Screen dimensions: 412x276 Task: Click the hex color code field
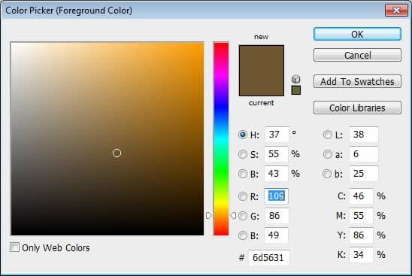click(x=268, y=258)
